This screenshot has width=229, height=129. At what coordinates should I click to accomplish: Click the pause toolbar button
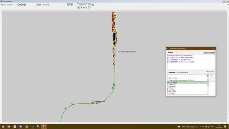pyautogui.click(x=36, y=5)
